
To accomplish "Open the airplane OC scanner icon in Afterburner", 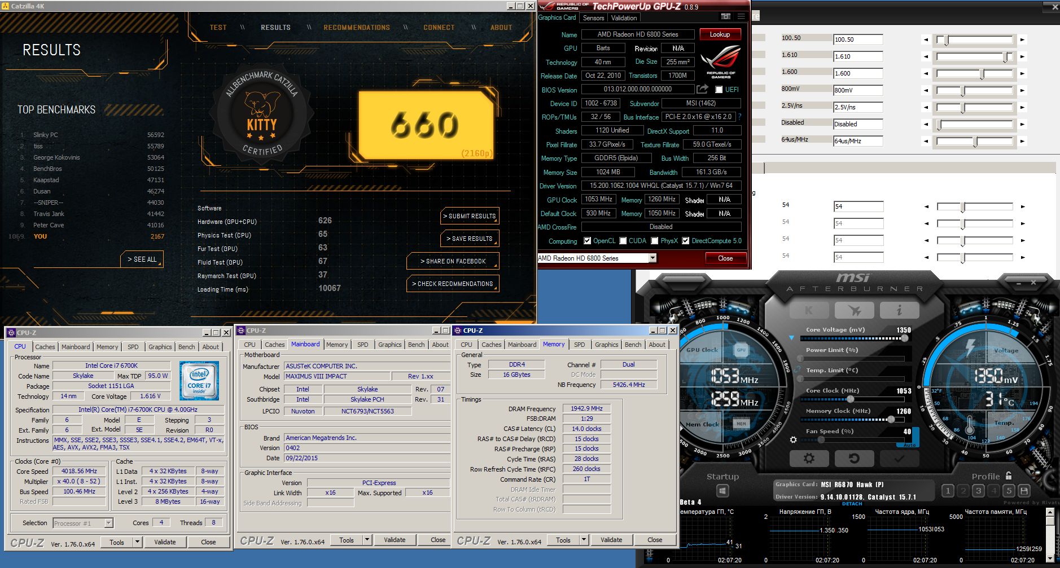I will [x=854, y=310].
